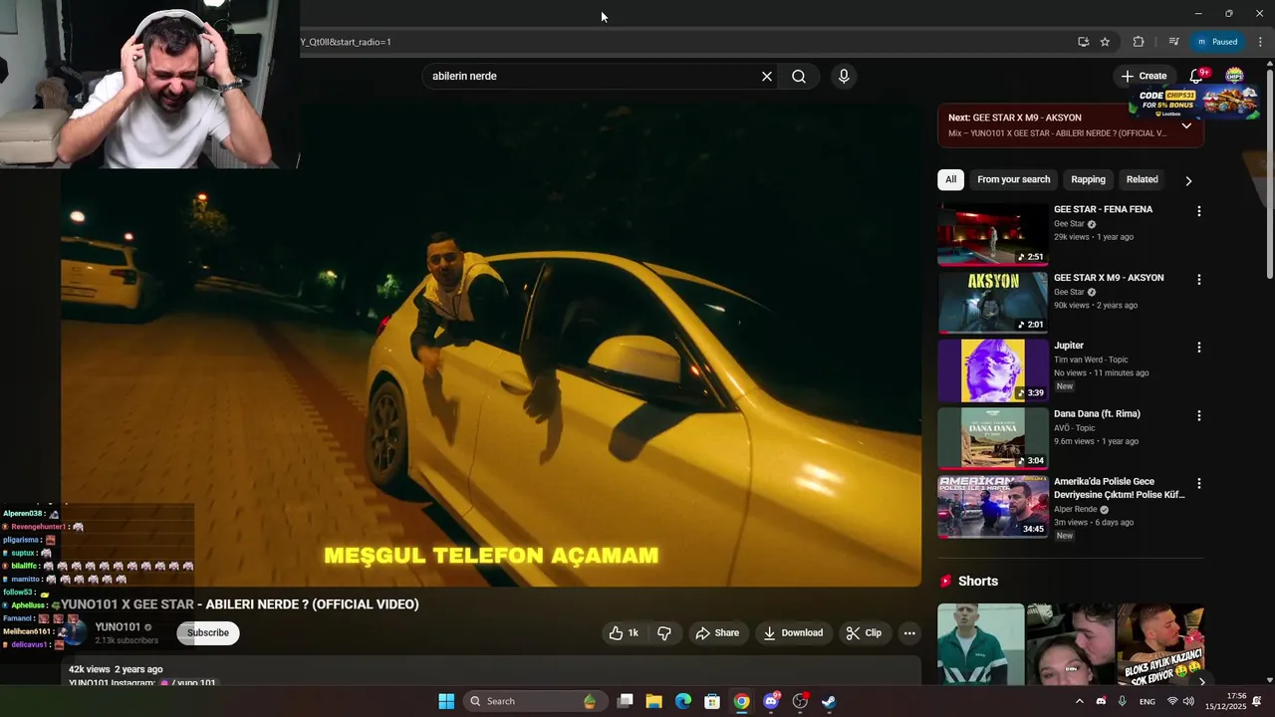Viewport: 1275px width, 717px height.
Task: Dislike the video with the thumbs down
Action: [664, 633]
